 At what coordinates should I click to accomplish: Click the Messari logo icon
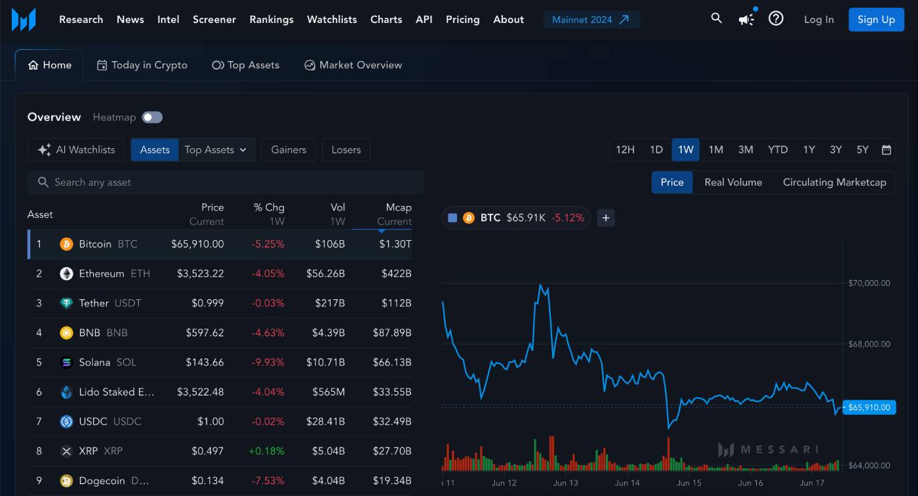pos(24,20)
